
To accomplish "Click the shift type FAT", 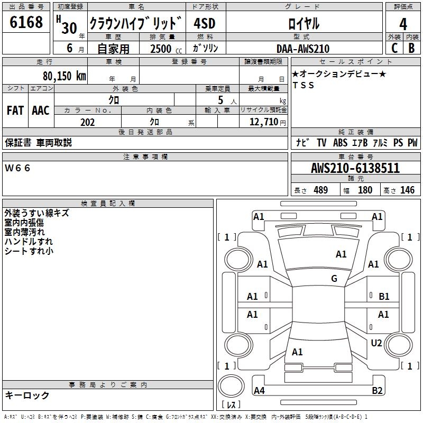I will (x=15, y=110).
